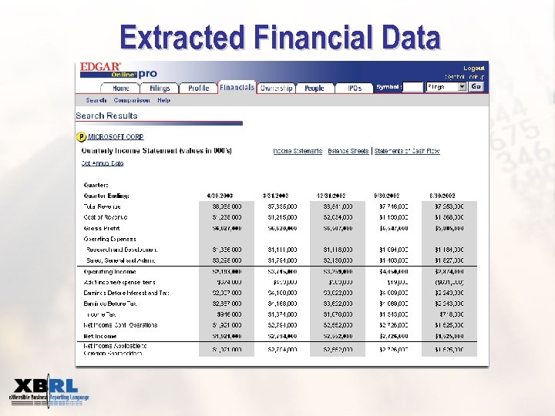Click the Income Tax row label
555x416 pixels.
pos(101,314)
